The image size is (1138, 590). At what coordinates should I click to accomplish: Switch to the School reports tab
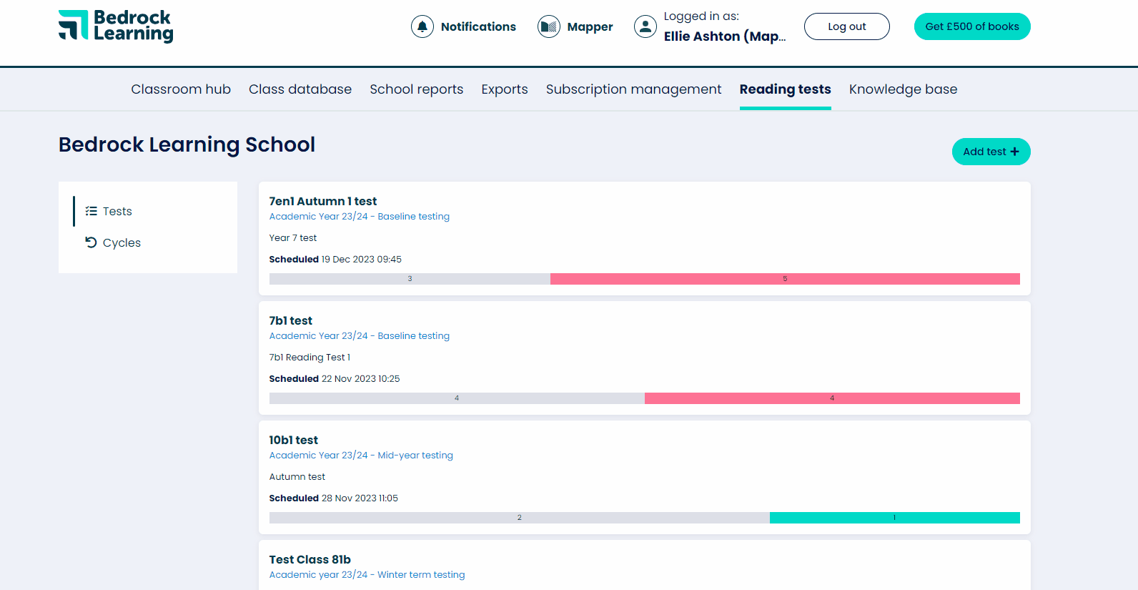[417, 89]
